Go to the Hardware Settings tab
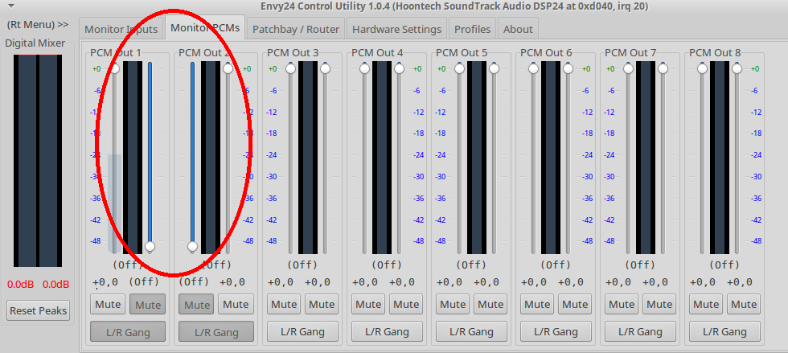Viewport: 788px width, 353px height. pyautogui.click(x=396, y=29)
